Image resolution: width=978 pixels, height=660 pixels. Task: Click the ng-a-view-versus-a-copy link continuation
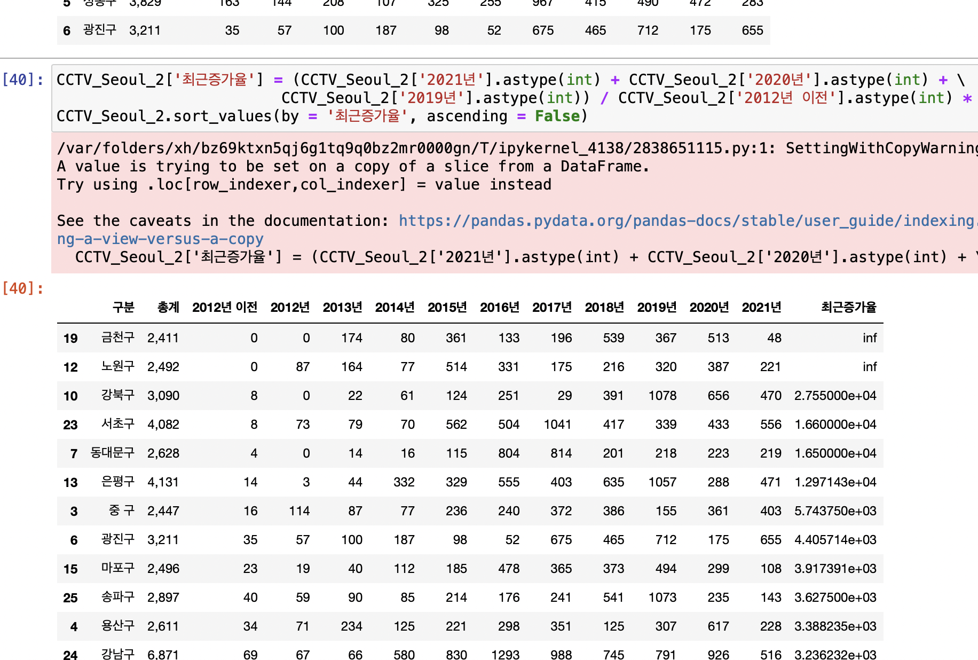click(160, 239)
